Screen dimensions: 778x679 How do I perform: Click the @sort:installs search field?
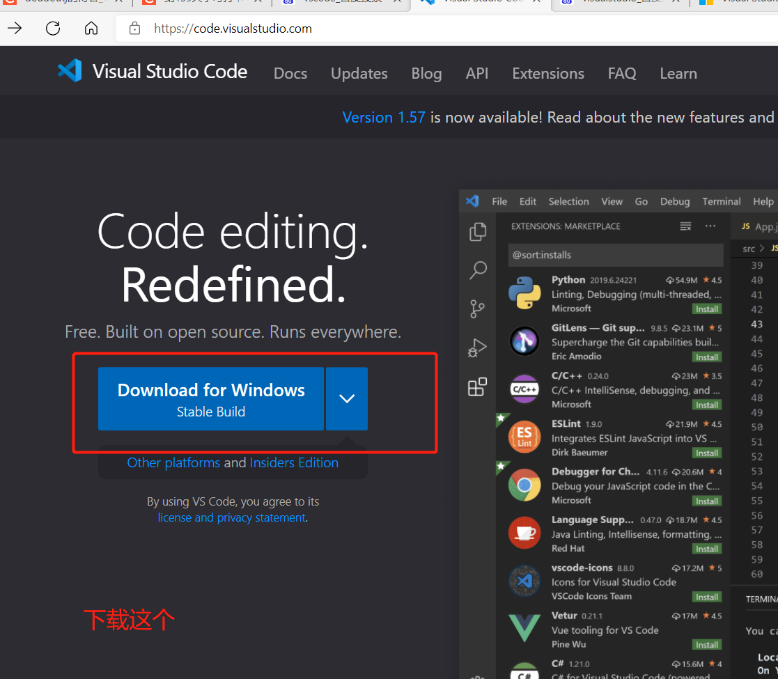pos(615,255)
